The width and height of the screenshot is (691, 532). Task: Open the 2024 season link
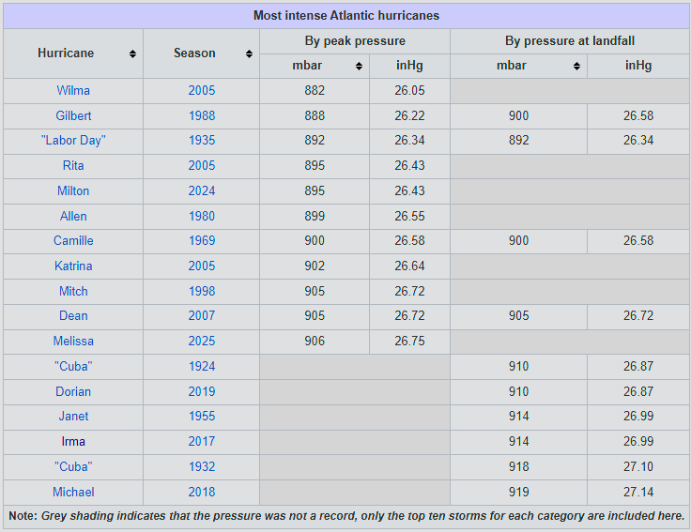point(201,190)
